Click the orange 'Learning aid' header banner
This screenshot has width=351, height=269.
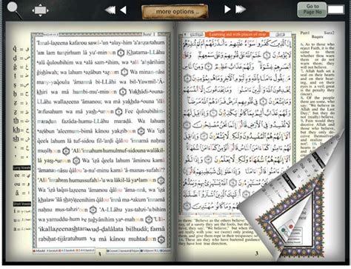[x=237, y=34]
